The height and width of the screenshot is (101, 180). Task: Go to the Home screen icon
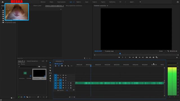point(3,2)
